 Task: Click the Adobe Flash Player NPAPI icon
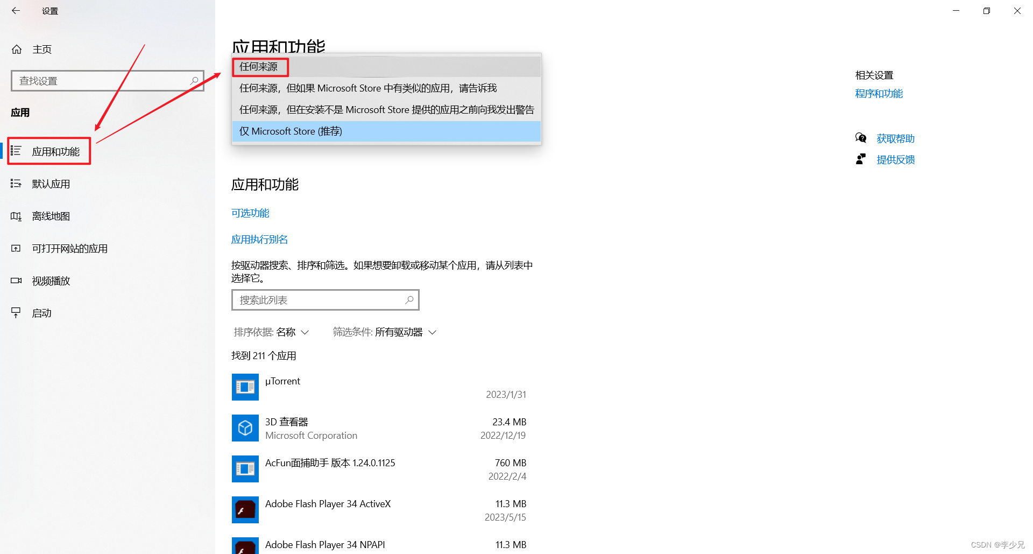[245, 545]
